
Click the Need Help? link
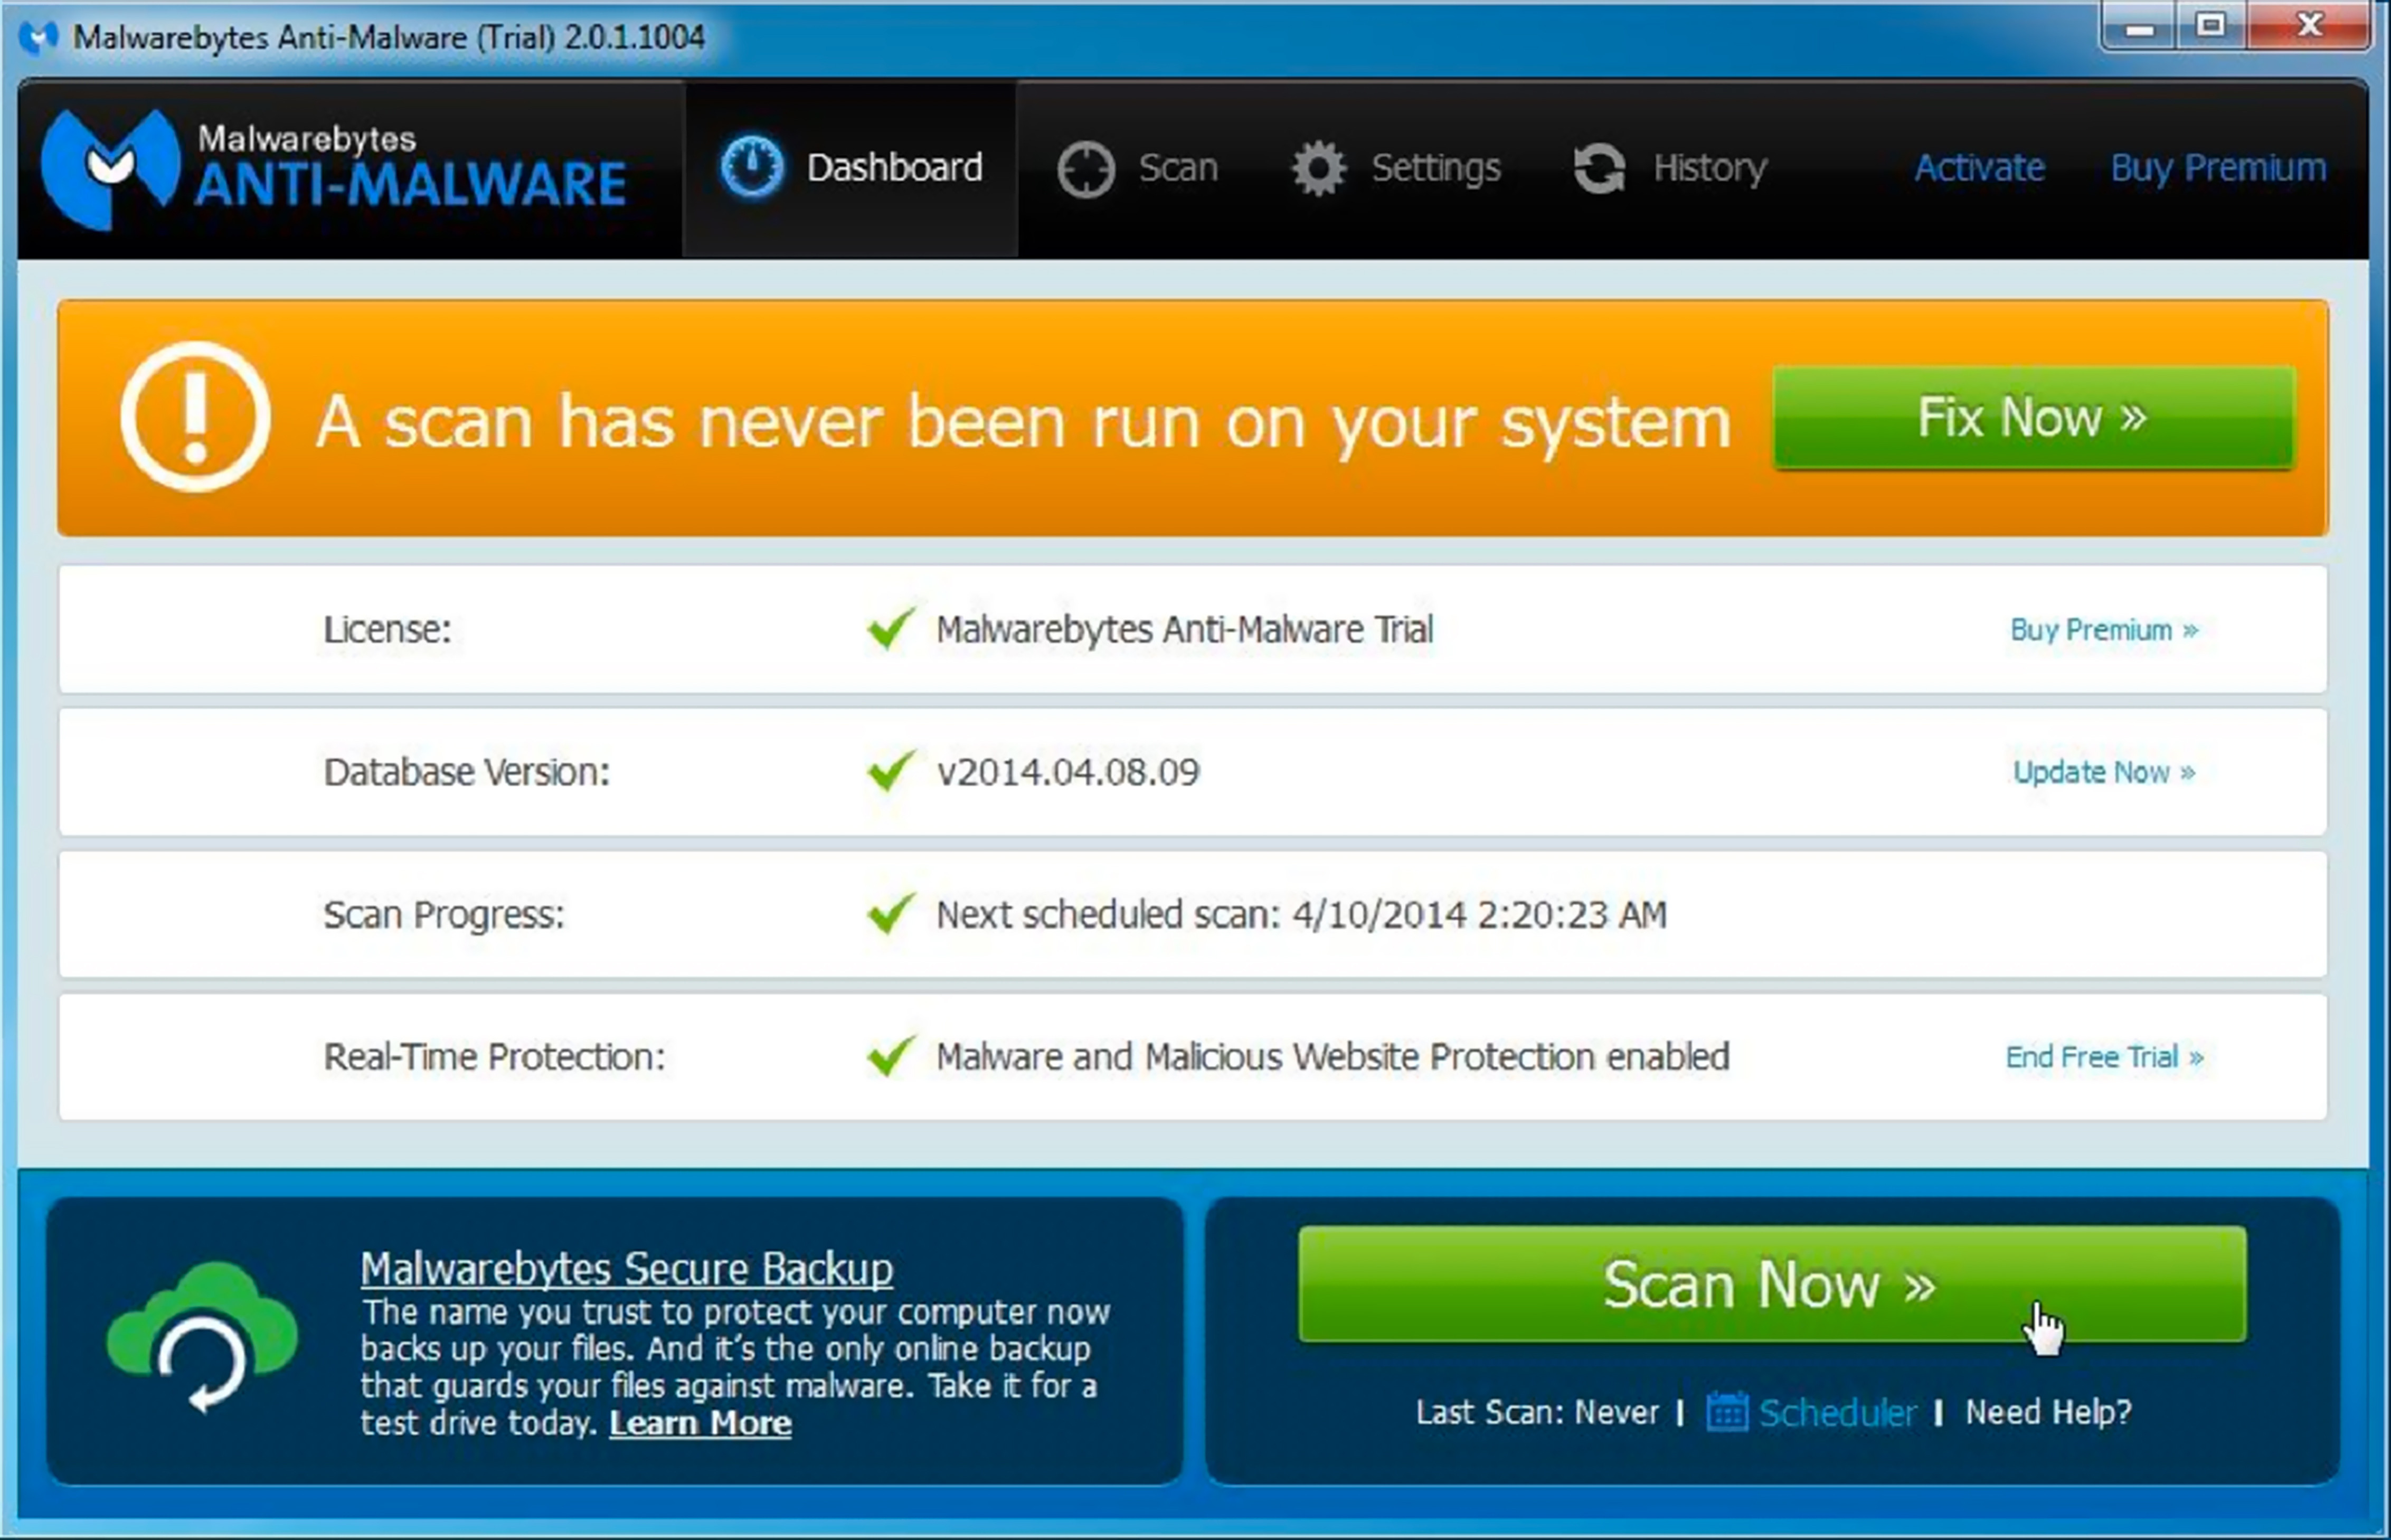point(2047,1412)
